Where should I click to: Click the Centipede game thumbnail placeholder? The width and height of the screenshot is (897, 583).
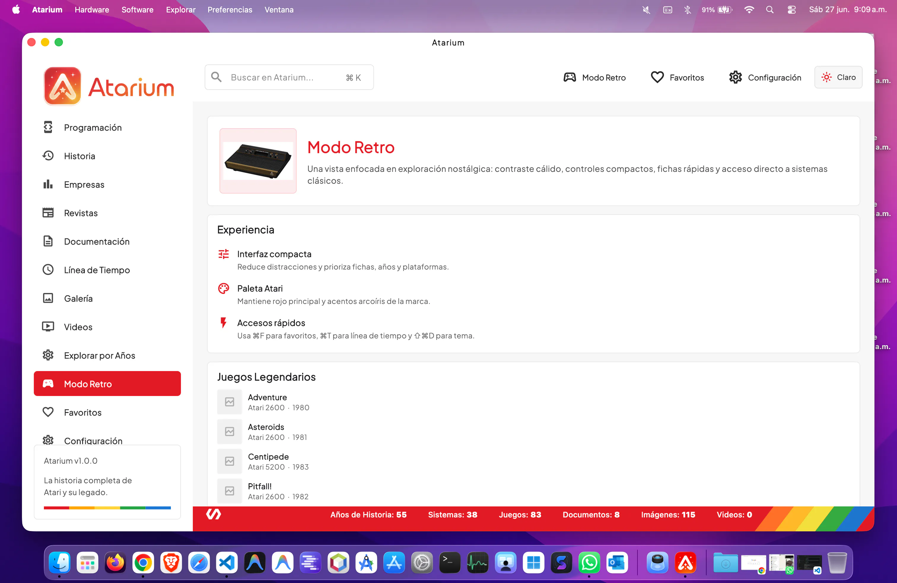click(x=230, y=461)
